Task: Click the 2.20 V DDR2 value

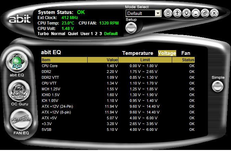Action: coord(112,72)
